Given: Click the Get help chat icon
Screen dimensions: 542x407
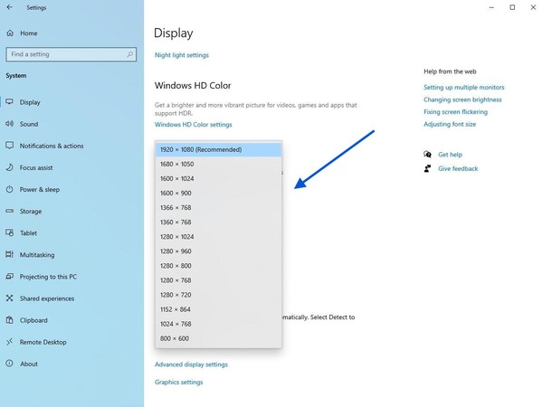Looking at the screenshot, I should [x=428, y=154].
